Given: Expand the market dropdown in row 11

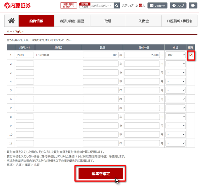Looking at the screenshot, I should coord(176,143).
